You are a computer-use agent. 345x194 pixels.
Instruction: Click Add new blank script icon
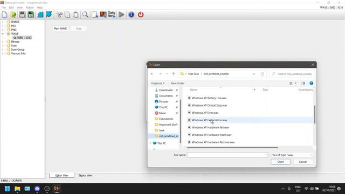[x=95, y=15]
